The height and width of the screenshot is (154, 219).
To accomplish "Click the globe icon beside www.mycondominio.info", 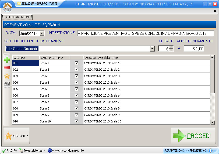I will pyautogui.click(x=50, y=150).
